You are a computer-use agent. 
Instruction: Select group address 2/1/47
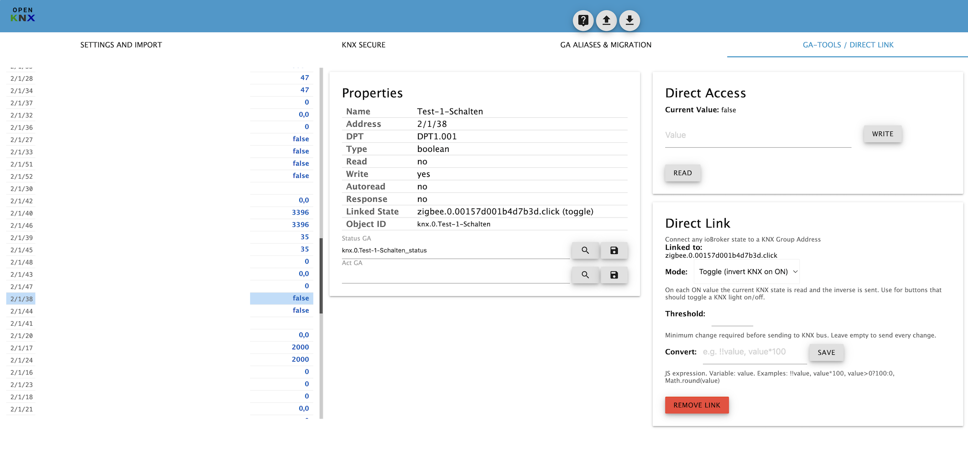(x=21, y=287)
